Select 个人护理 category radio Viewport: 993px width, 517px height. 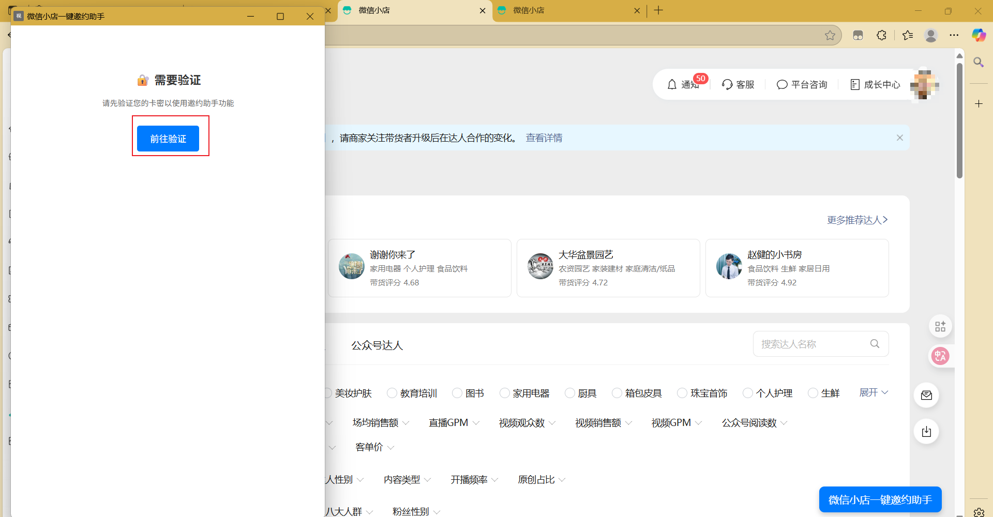(748, 393)
